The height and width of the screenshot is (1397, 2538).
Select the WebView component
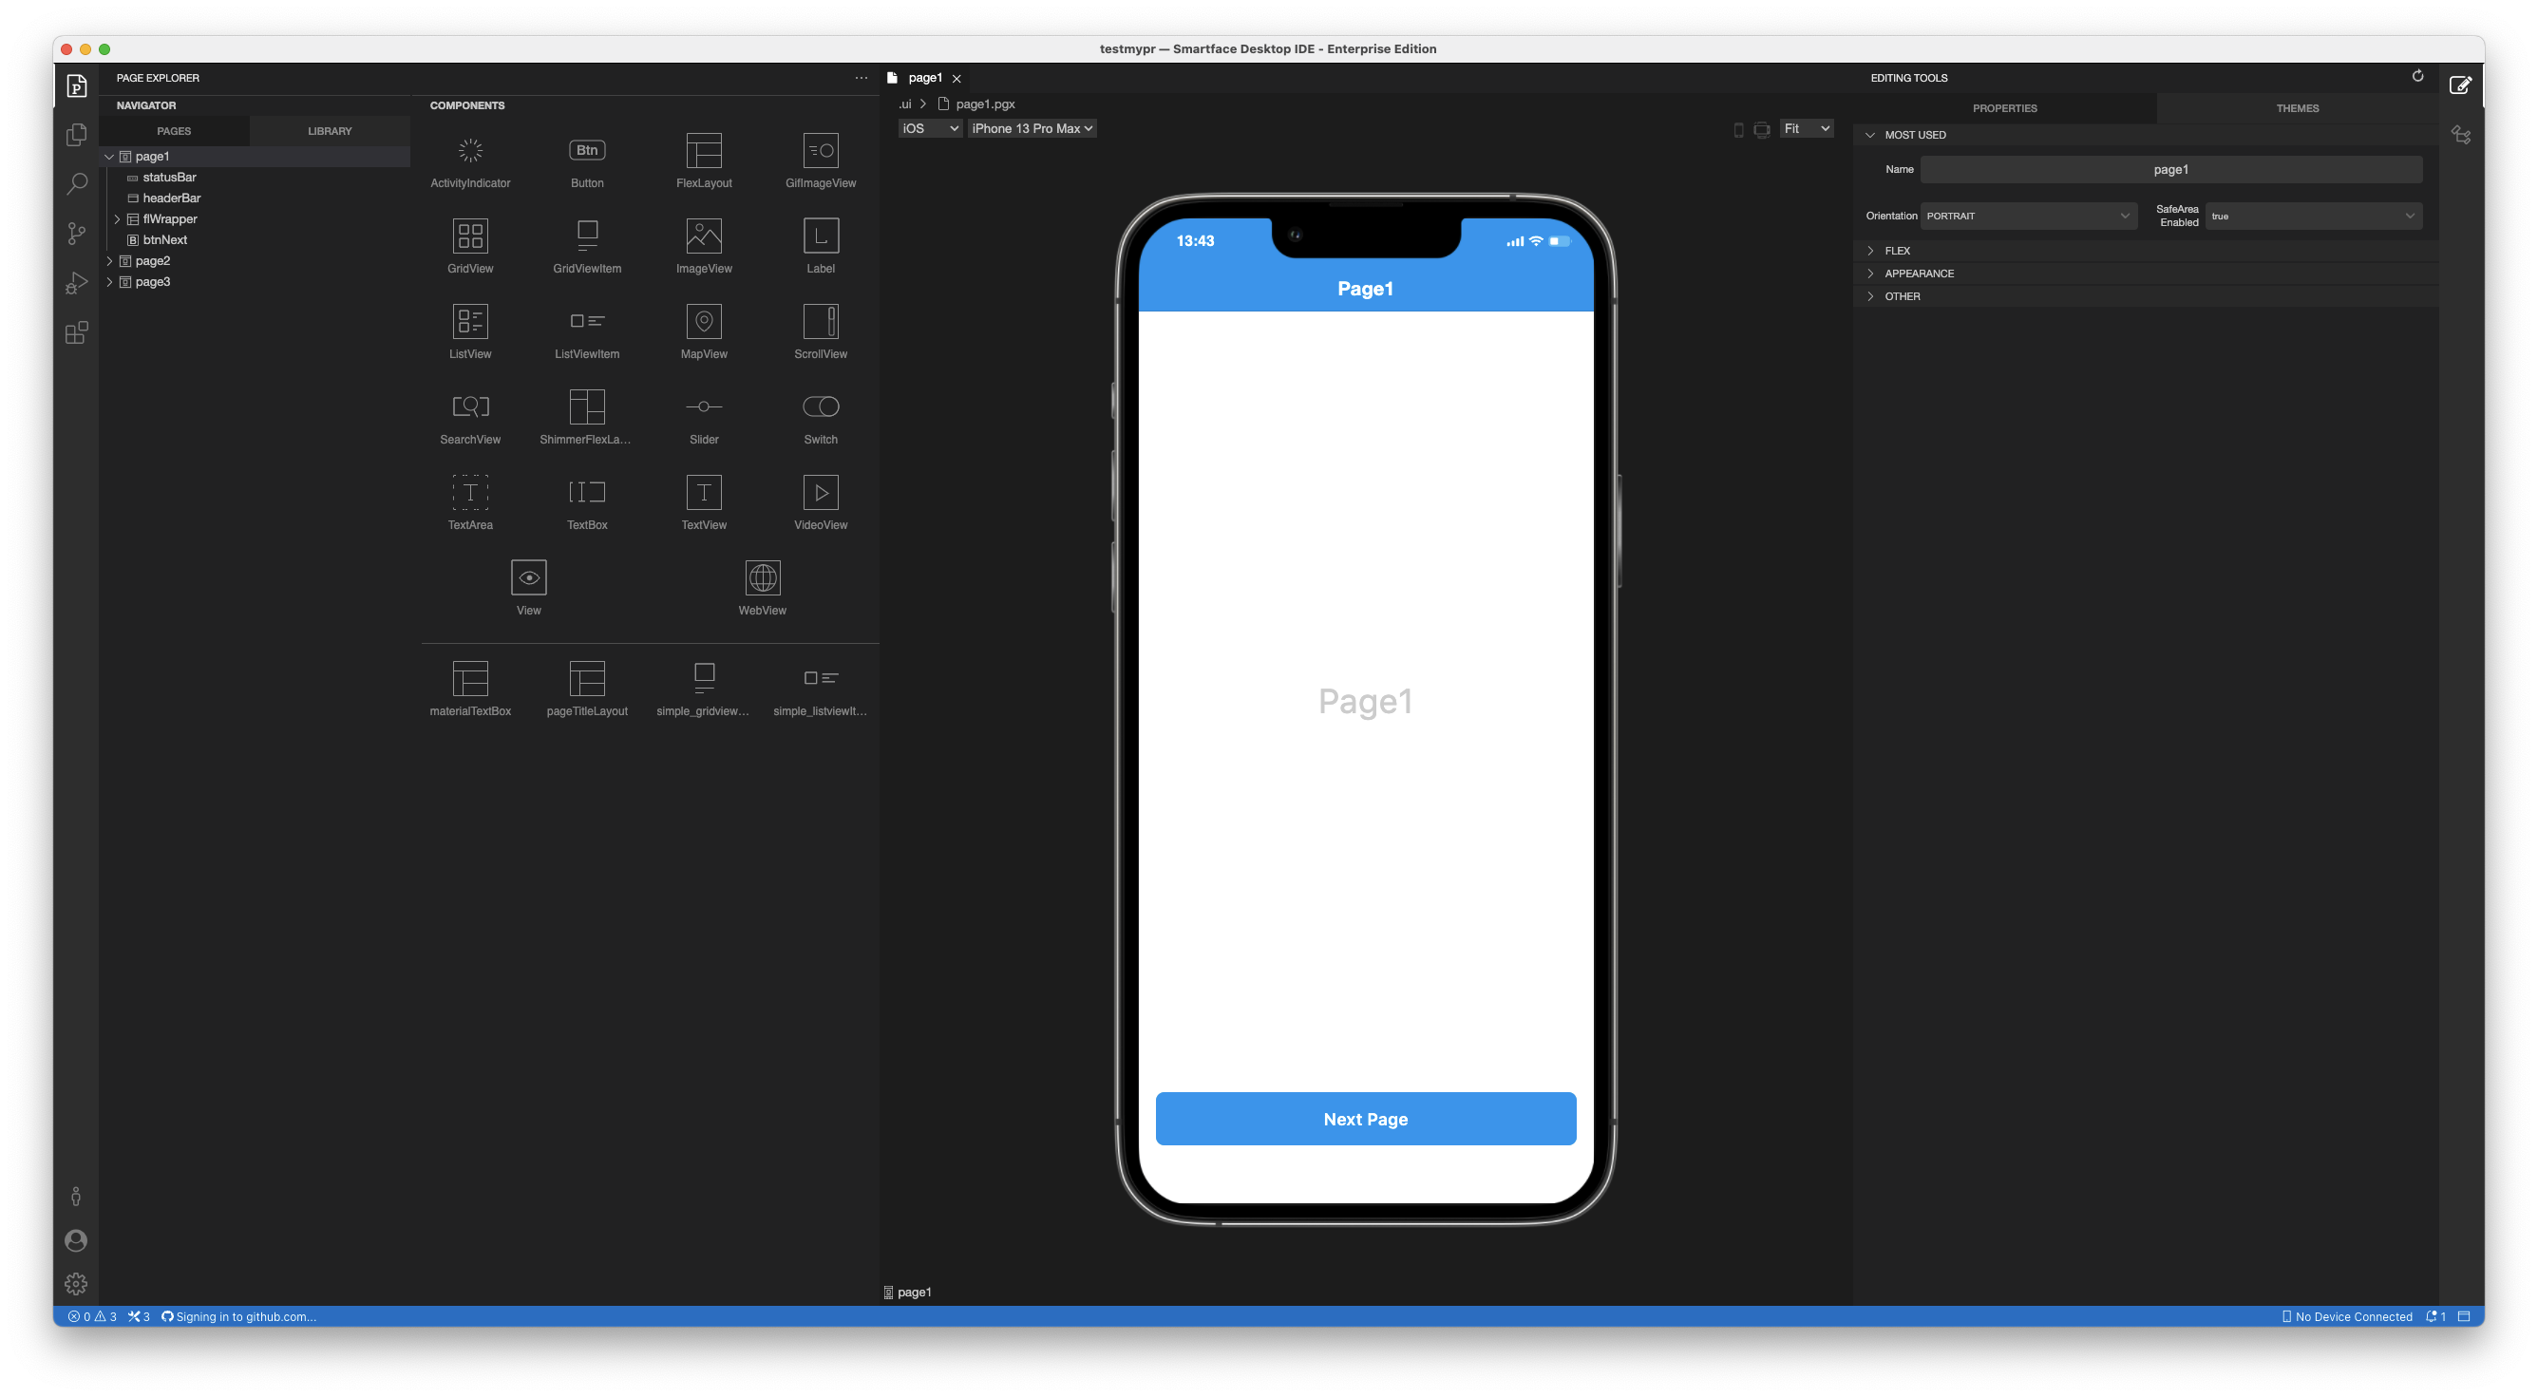(763, 588)
